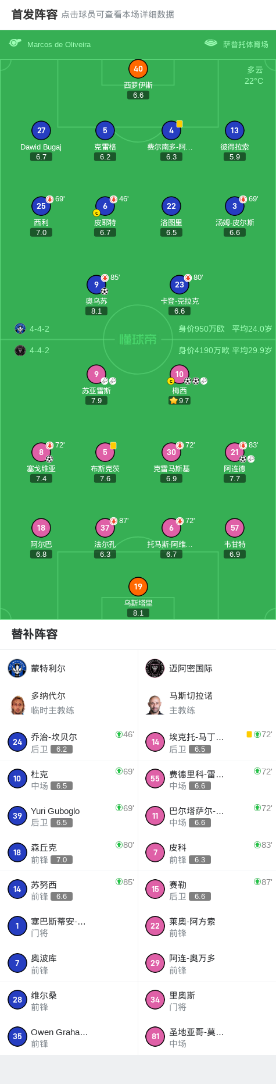This screenshot has width=276, height=1084.
Task: View substitute 乔治-坎贝尔 number 24 details
Action: [69, 742]
